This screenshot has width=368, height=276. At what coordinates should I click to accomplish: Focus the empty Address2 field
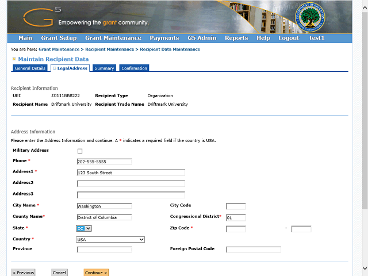(x=131, y=183)
